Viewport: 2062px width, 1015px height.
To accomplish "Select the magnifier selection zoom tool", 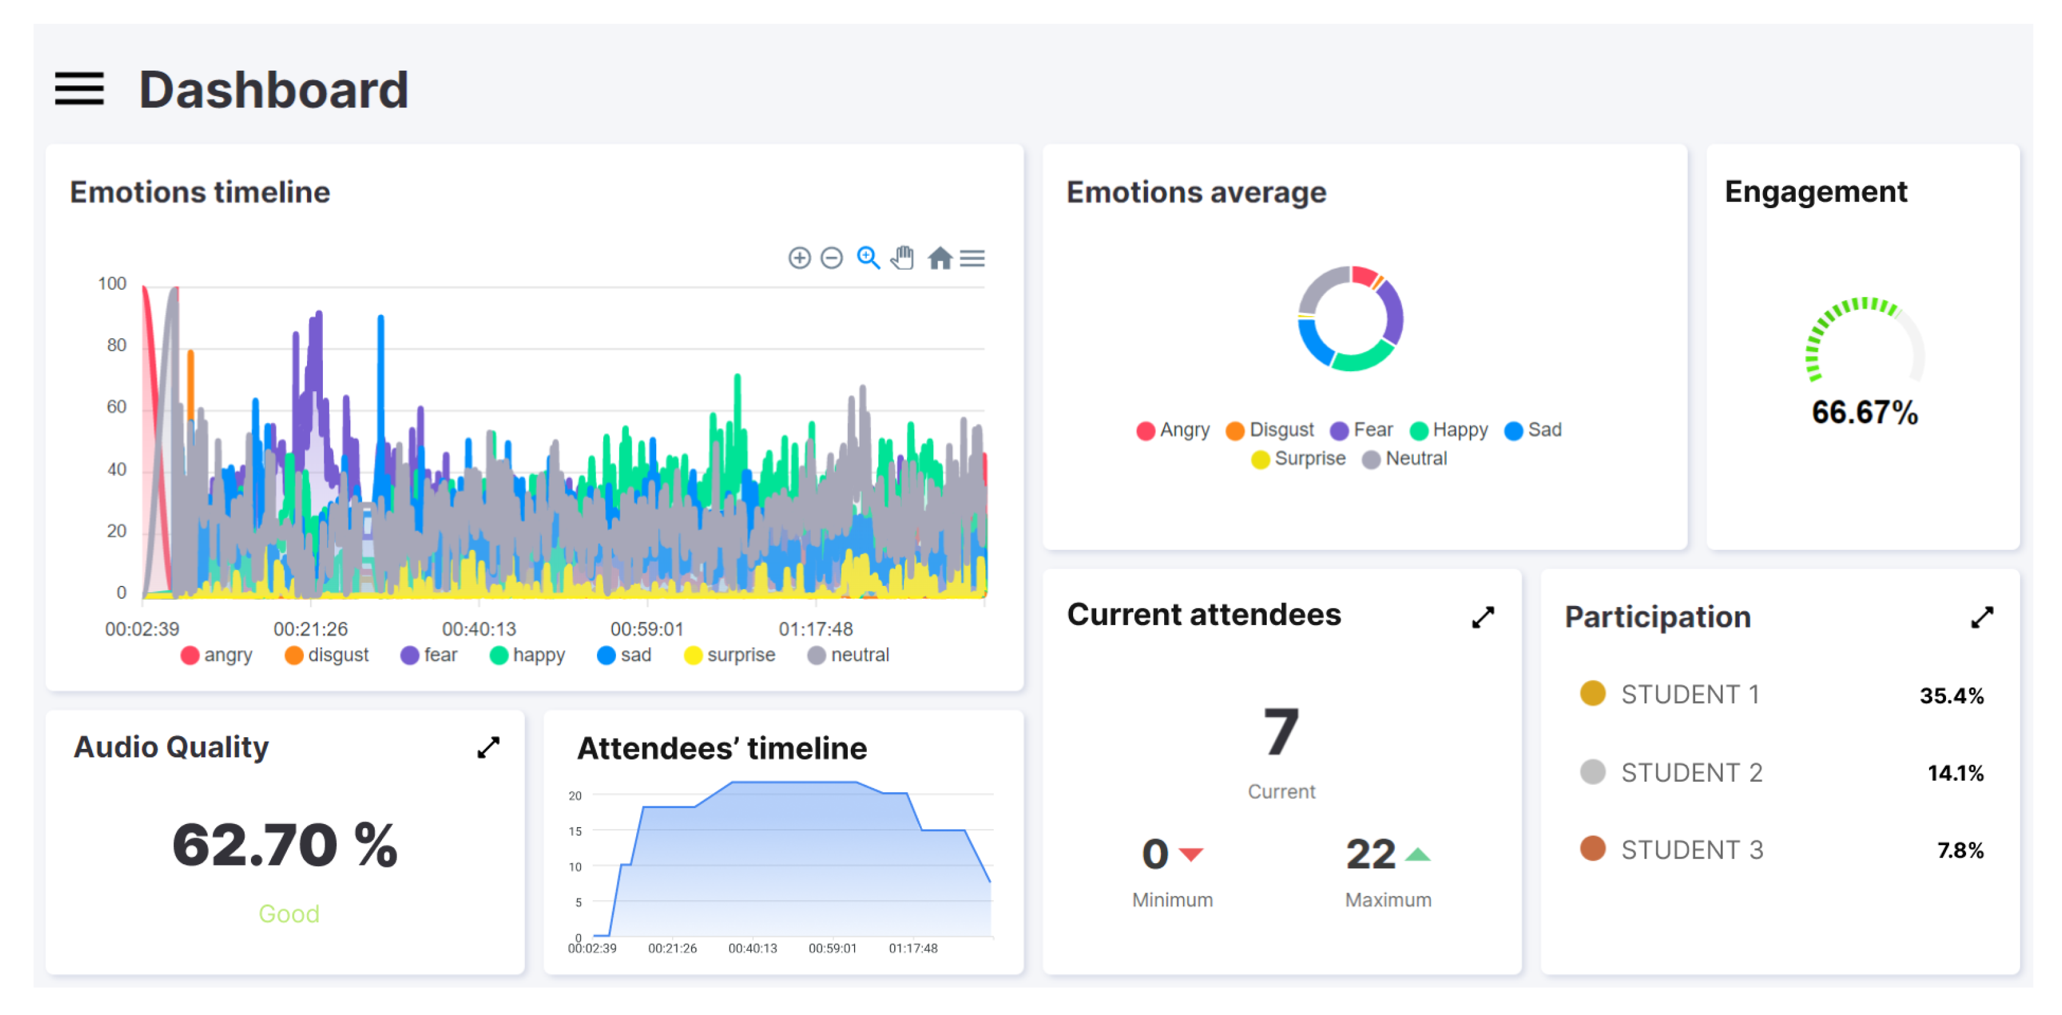I will 867,258.
